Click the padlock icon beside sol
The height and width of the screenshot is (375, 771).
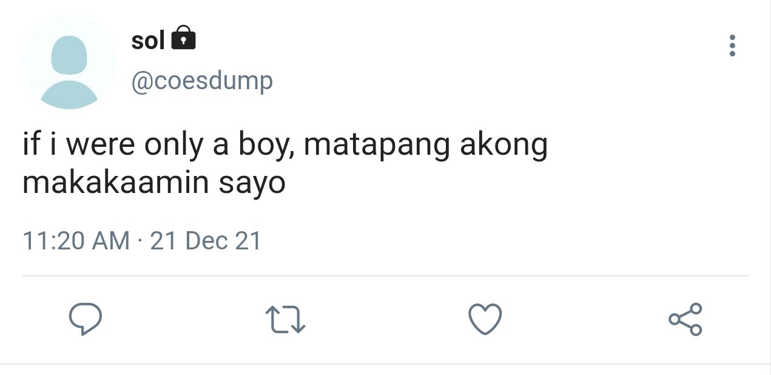pyautogui.click(x=184, y=39)
